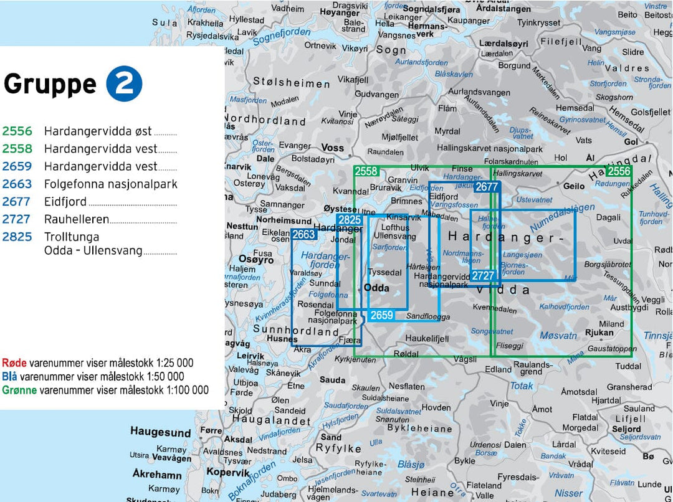This screenshot has height=502, width=673.
Task: Select legend number 2727 in blue
Action: pyautogui.click(x=17, y=219)
